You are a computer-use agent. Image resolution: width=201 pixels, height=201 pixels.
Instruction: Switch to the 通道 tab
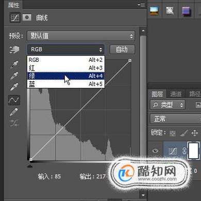click(176, 94)
